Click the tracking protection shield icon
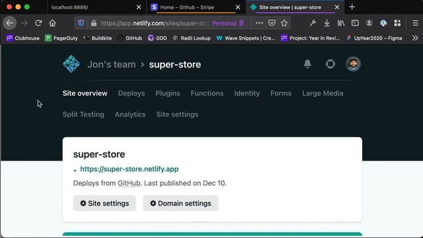Image resolution: width=423 pixels, height=238 pixels. click(81, 23)
